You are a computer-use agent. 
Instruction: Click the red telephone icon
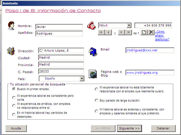point(92,26)
